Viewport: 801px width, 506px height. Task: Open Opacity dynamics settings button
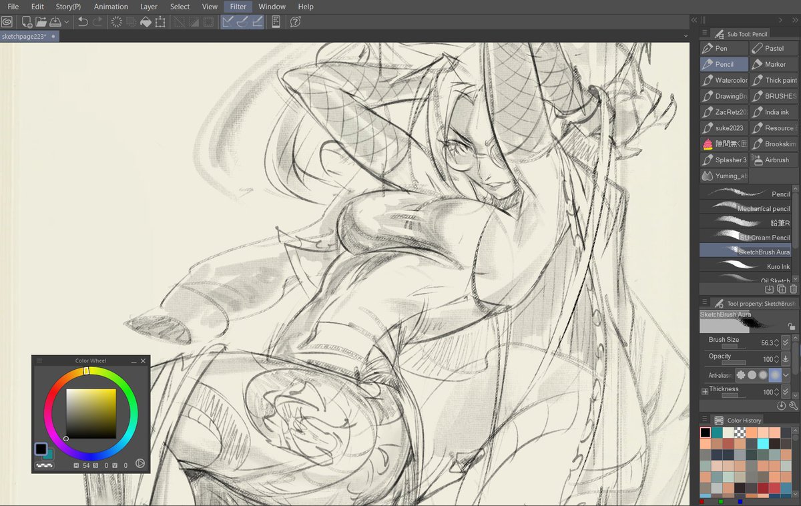coord(786,358)
